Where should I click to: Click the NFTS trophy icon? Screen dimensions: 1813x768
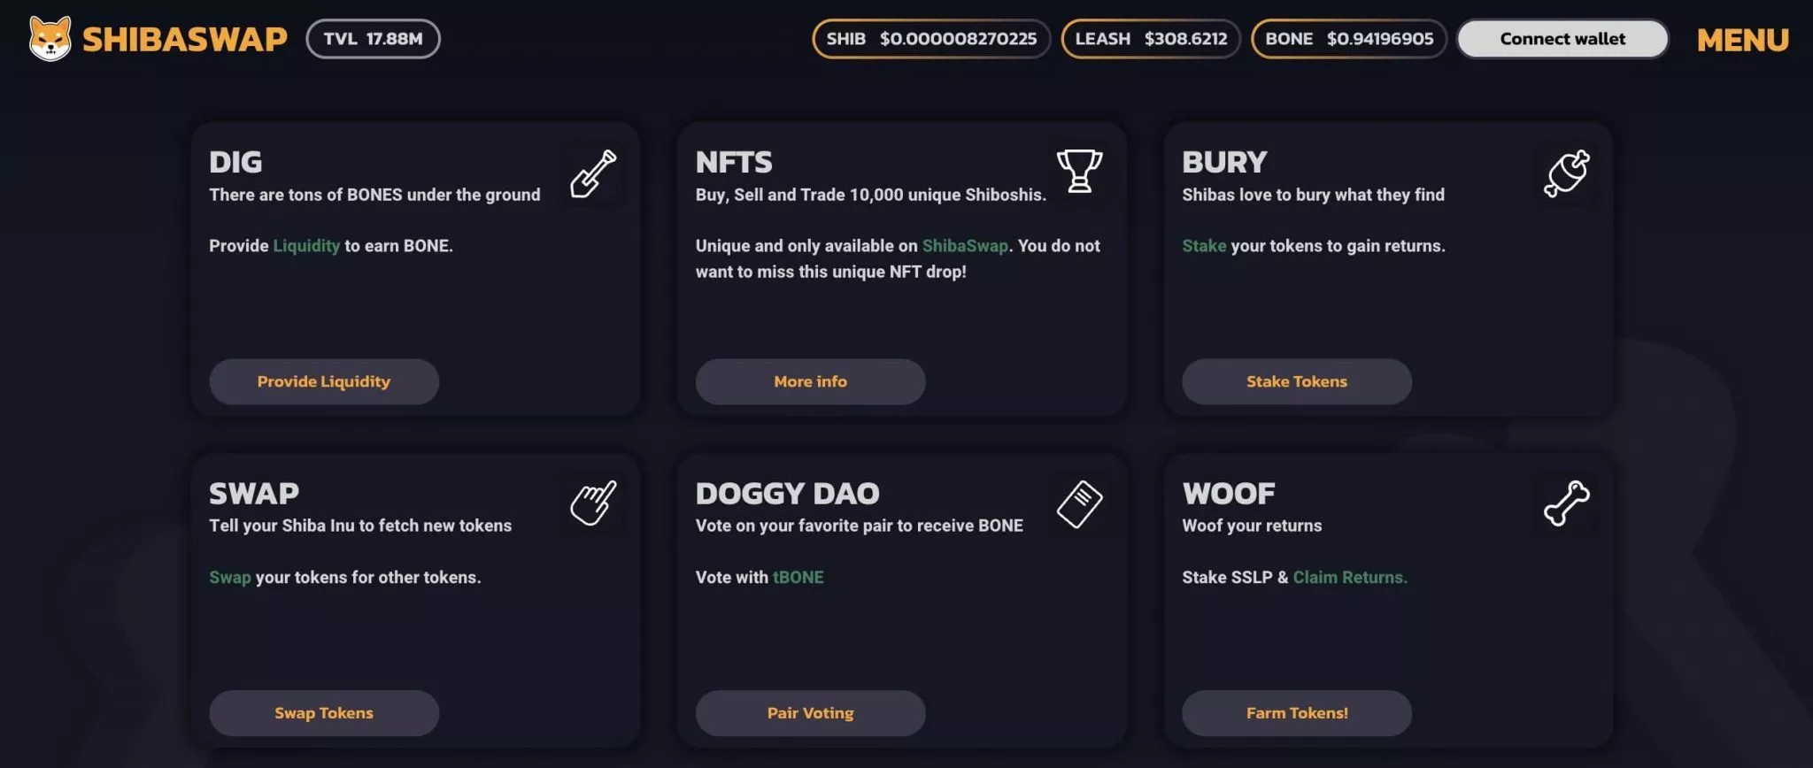pos(1079,172)
